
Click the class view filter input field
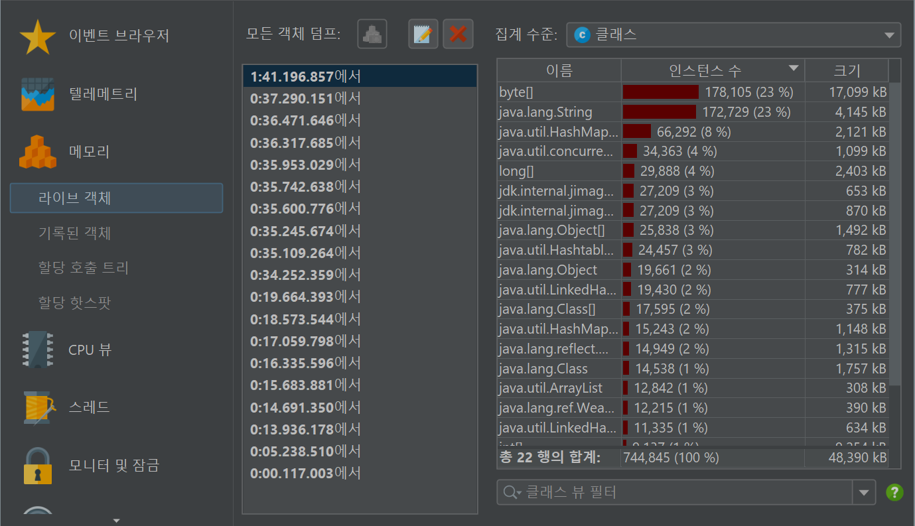(x=674, y=492)
